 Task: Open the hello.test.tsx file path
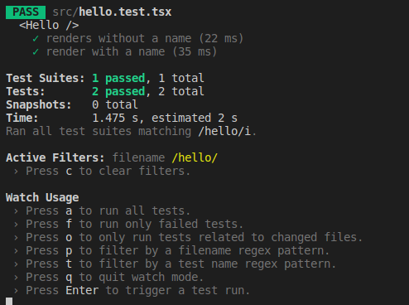(x=112, y=12)
